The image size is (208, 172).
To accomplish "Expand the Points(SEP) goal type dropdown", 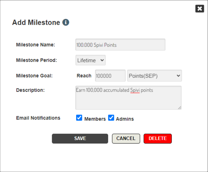I will click(x=155, y=76).
